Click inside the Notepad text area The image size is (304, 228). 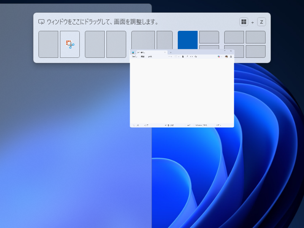182,91
